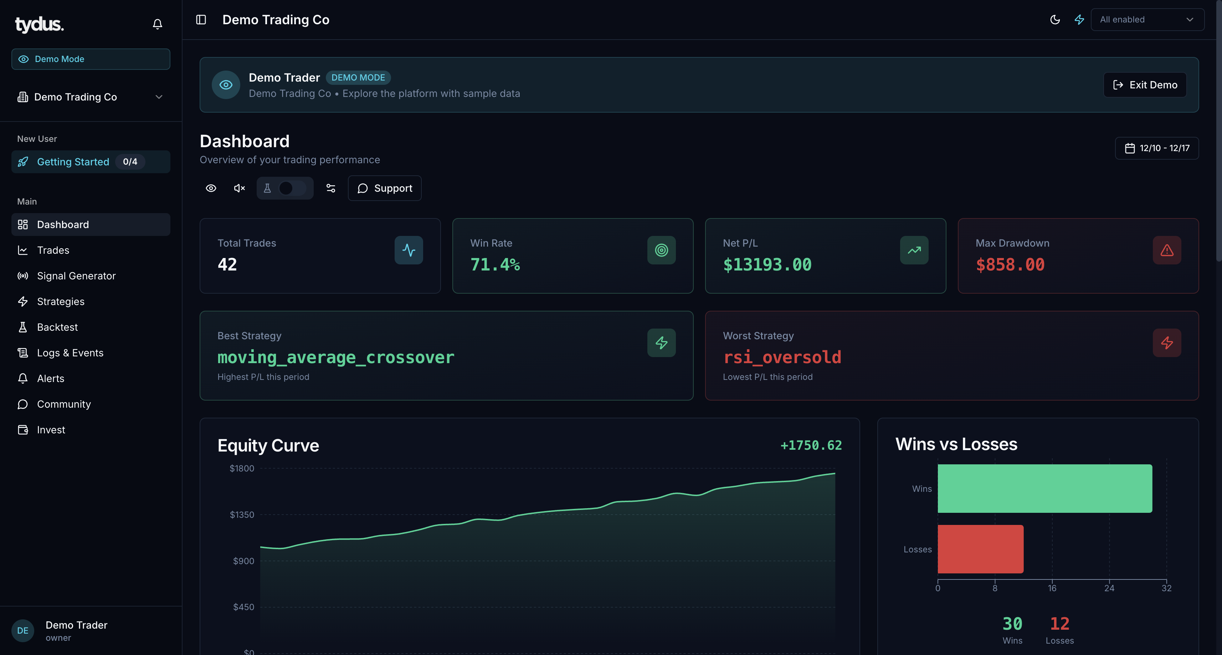1222x655 pixels.
Task: Click the calendar icon on date range selector
Action: 1130,148
